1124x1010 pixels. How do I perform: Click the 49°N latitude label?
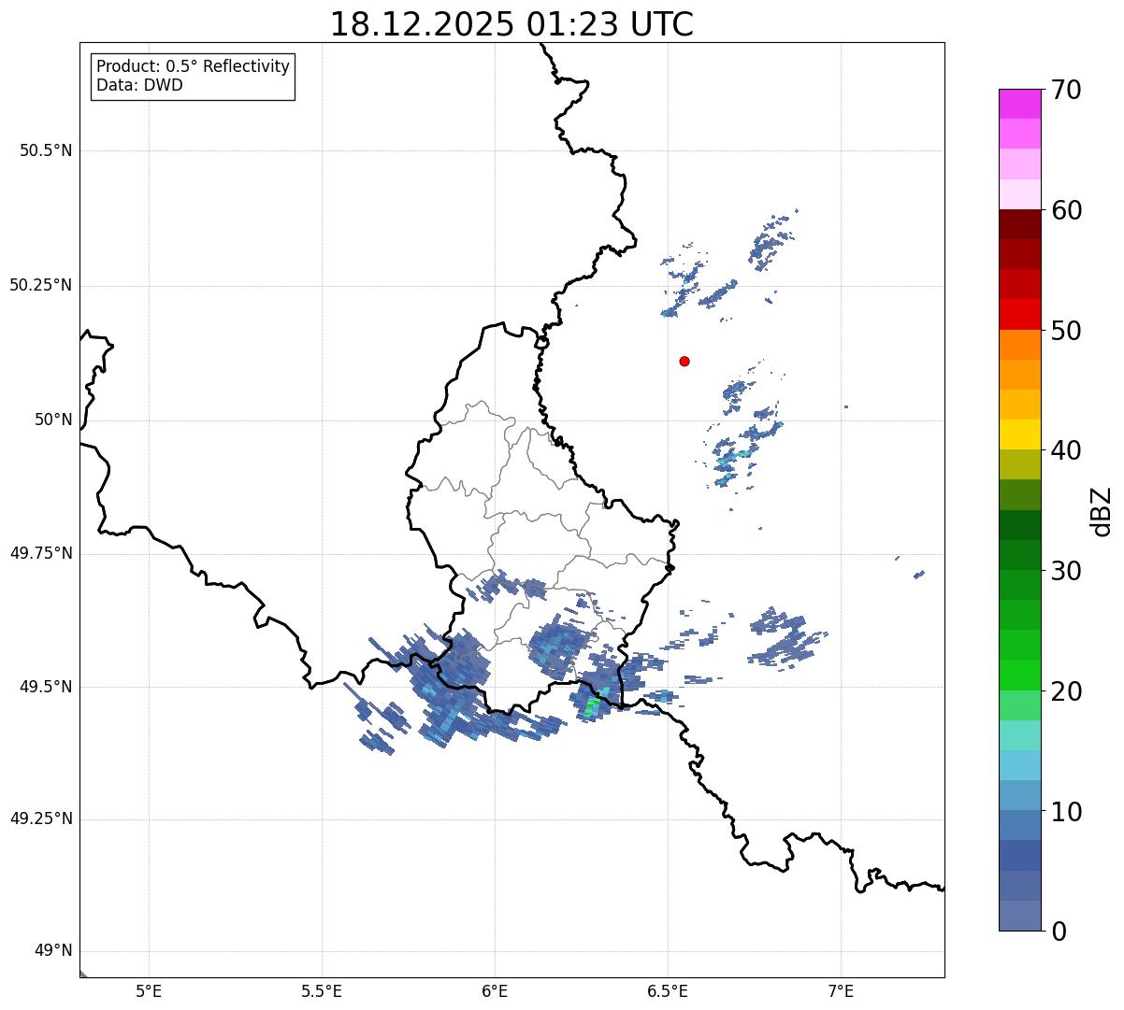pyautogui.click(x=53, y=951)
